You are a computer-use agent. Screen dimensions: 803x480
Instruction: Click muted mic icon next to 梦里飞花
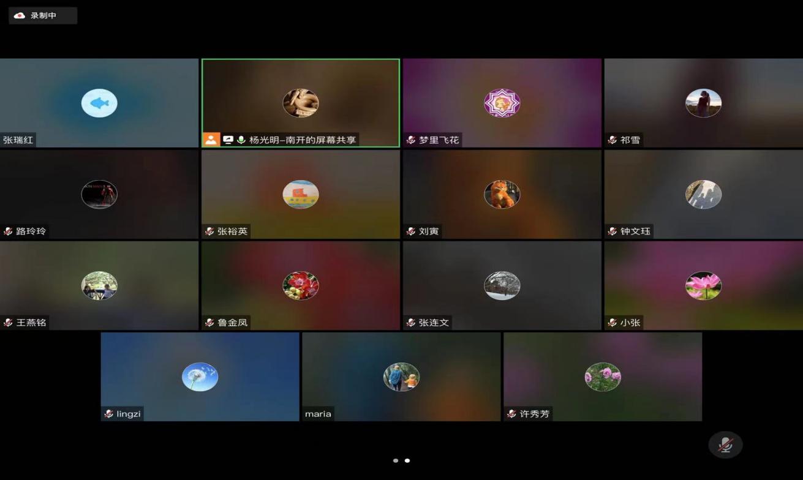coord(411,140)
